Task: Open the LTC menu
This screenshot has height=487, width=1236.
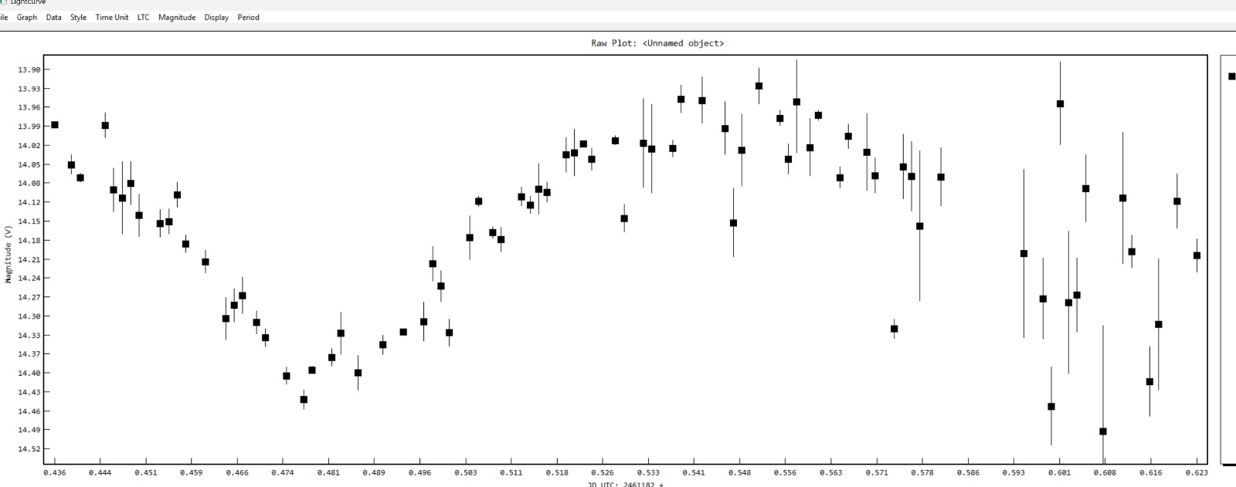Action: click(x=144, y=17)
